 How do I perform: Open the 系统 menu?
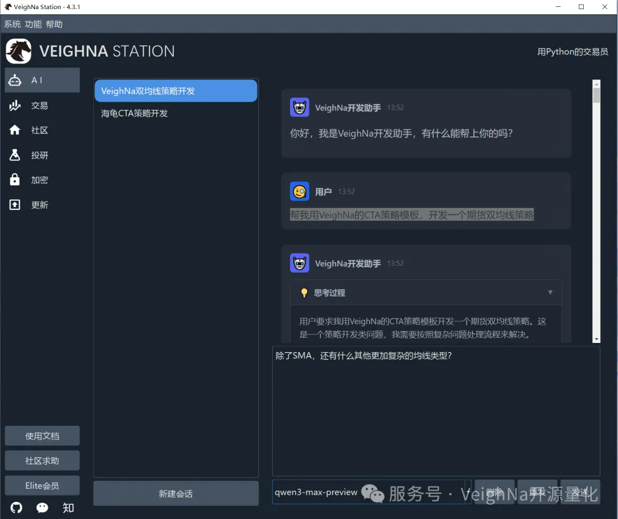pos(13,24)
